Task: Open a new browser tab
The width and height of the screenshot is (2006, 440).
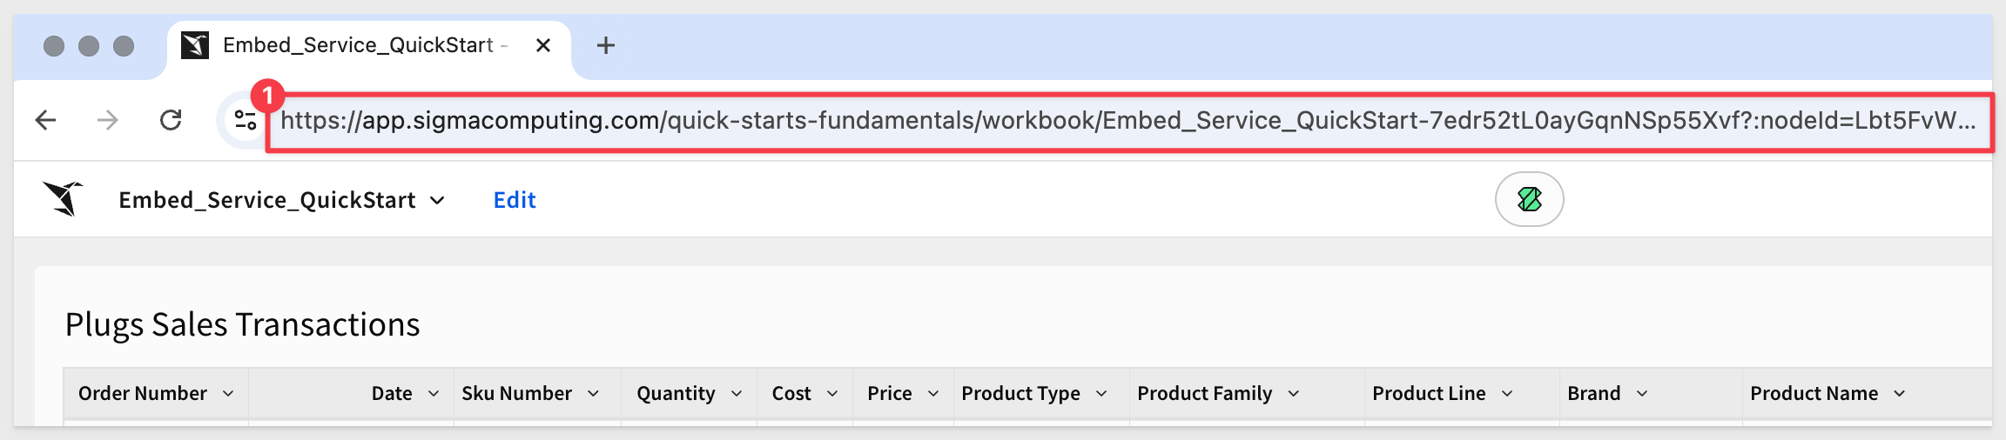Action: [606, 45]
